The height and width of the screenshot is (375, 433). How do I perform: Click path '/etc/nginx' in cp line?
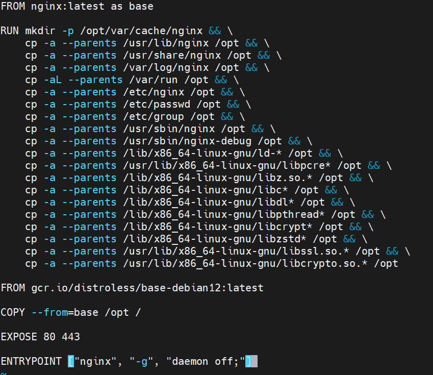(154, 92)
